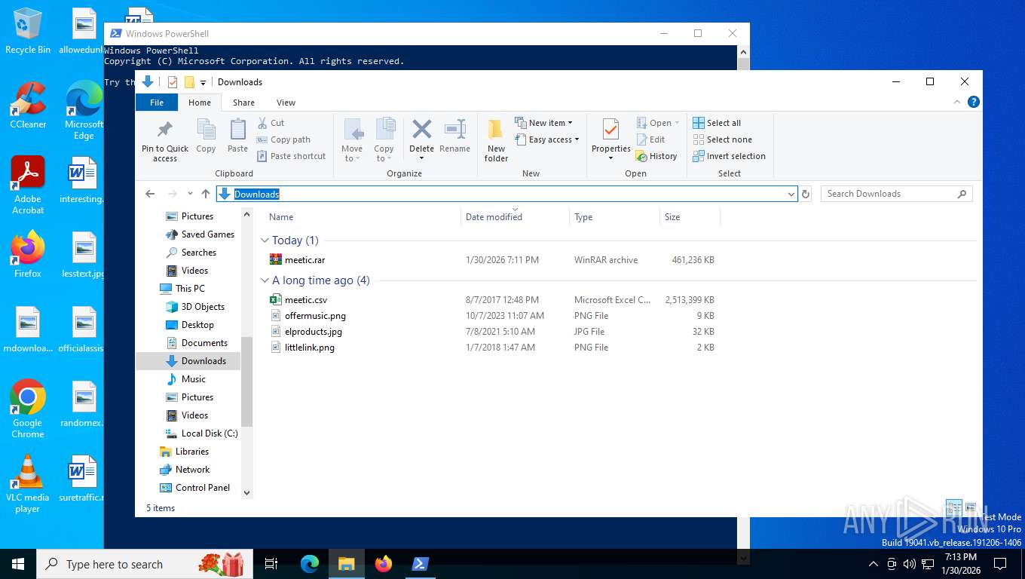The width and height of the screenshot is (1025, 579).
Task: Open Quick Access Toolbar customize dropdown
Action: click(x=203, y=82)
